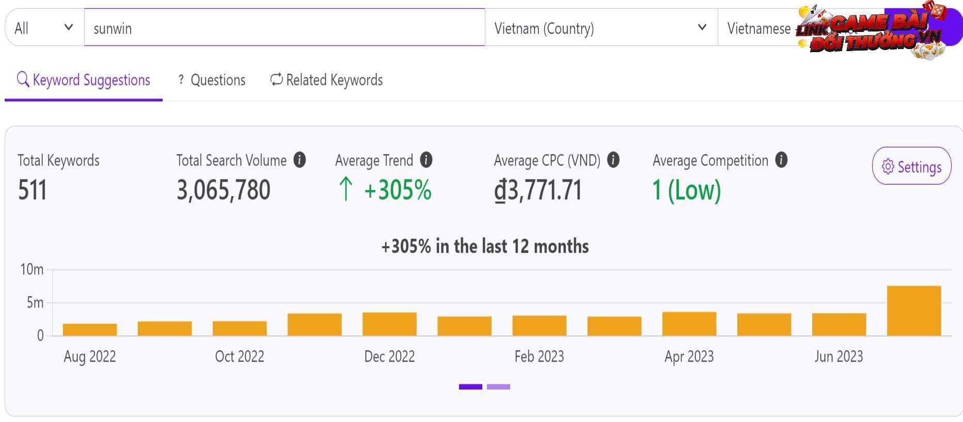
Task: Click the Jun 2023 chart bar
Action: [839, 324]
